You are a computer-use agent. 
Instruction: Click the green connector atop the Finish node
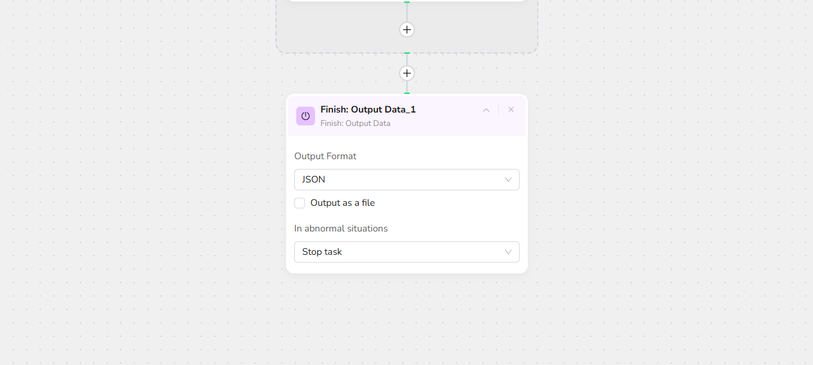pos(407,93)
